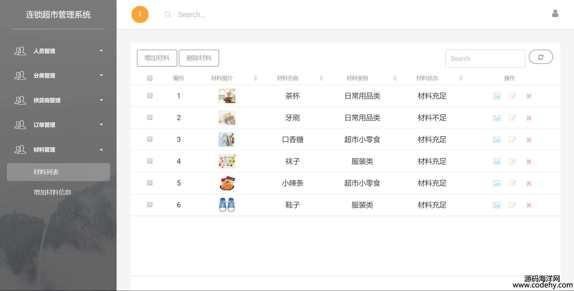
Task: Toggle the select-all checkbox in header
Action: 150,78
